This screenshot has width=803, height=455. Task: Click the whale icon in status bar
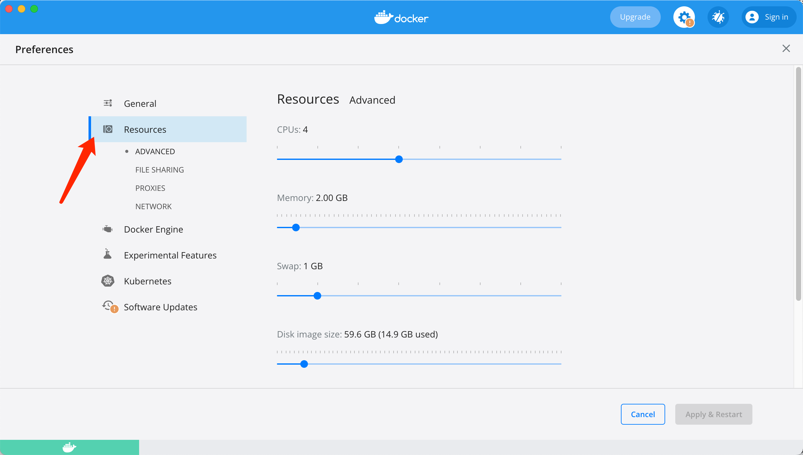pyautogui.click(x=69, y=447)
